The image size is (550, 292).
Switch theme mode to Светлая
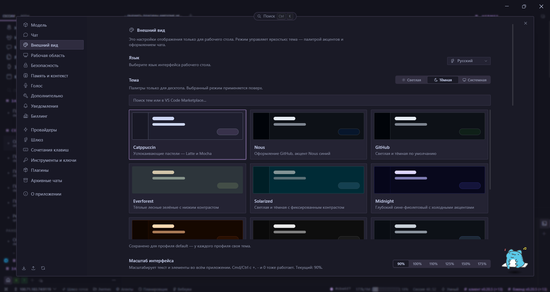pyautogui.click(x=411, y=80)
